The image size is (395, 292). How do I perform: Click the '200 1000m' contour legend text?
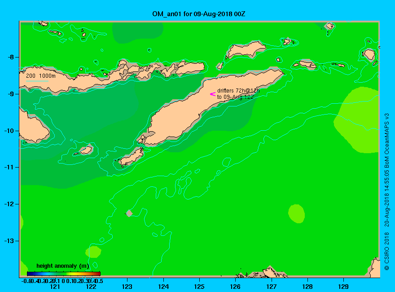[41, 75]
